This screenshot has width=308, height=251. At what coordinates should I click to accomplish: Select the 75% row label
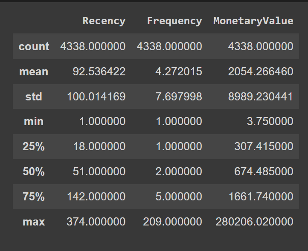[x=34, y=197]
